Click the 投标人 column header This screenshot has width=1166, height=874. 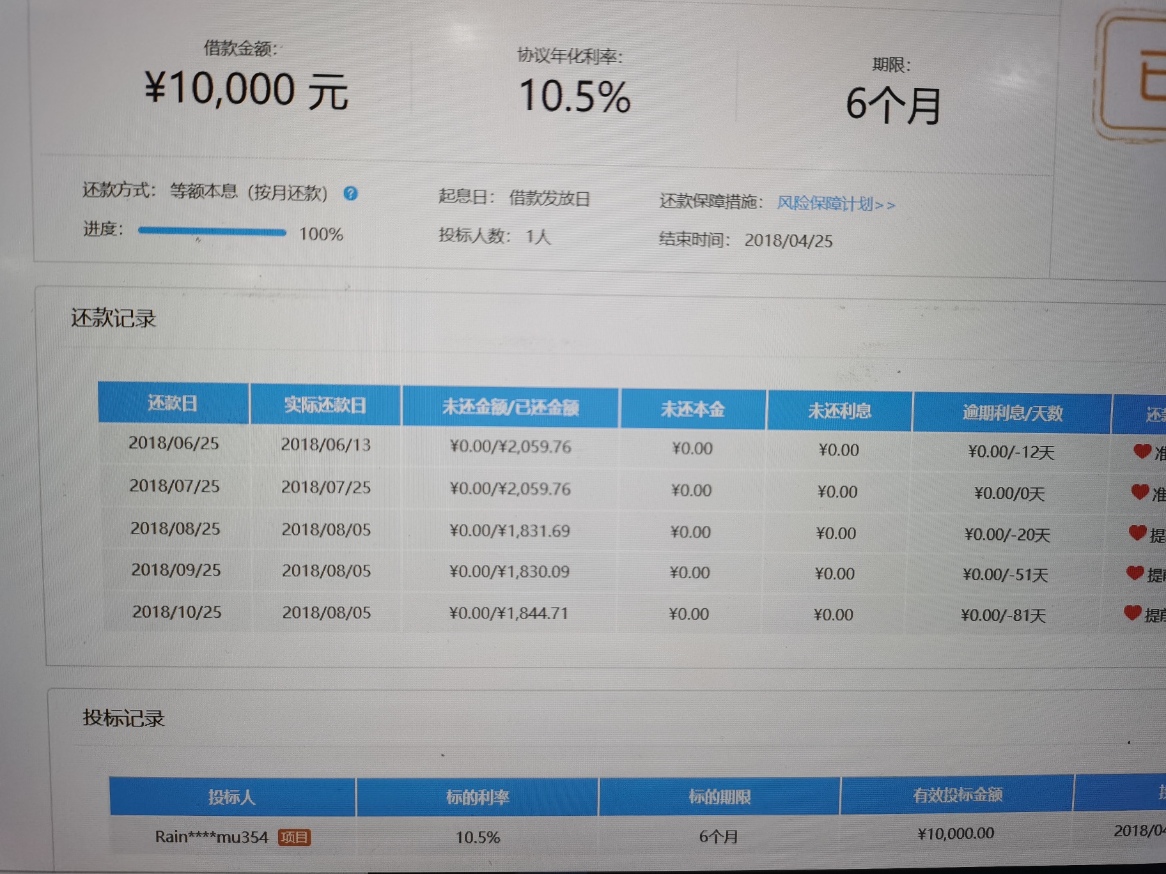pyautogui.click(x=232, y=797)
